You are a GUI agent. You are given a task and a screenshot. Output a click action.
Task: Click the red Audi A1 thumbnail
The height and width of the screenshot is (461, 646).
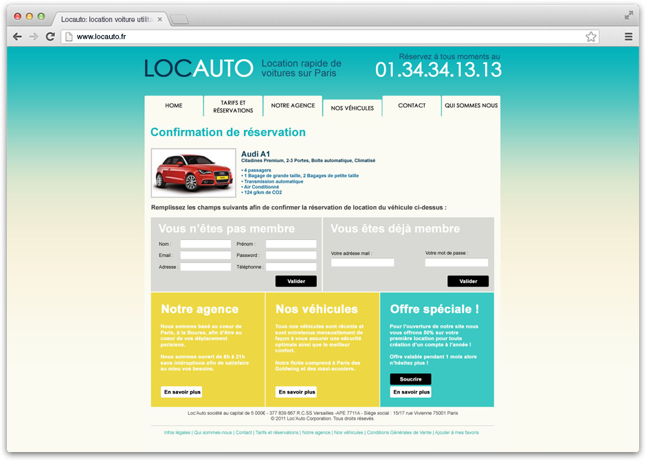[193, 173]
